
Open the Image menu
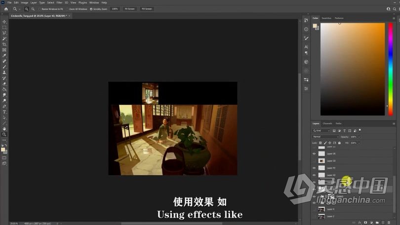[x=24, y=2]
